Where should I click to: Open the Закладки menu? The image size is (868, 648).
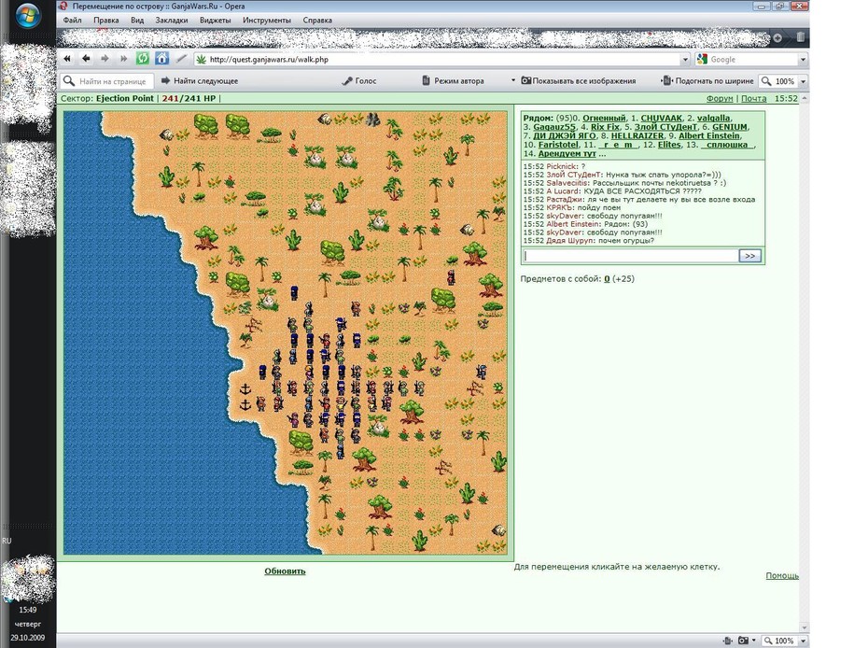point(171,20)
